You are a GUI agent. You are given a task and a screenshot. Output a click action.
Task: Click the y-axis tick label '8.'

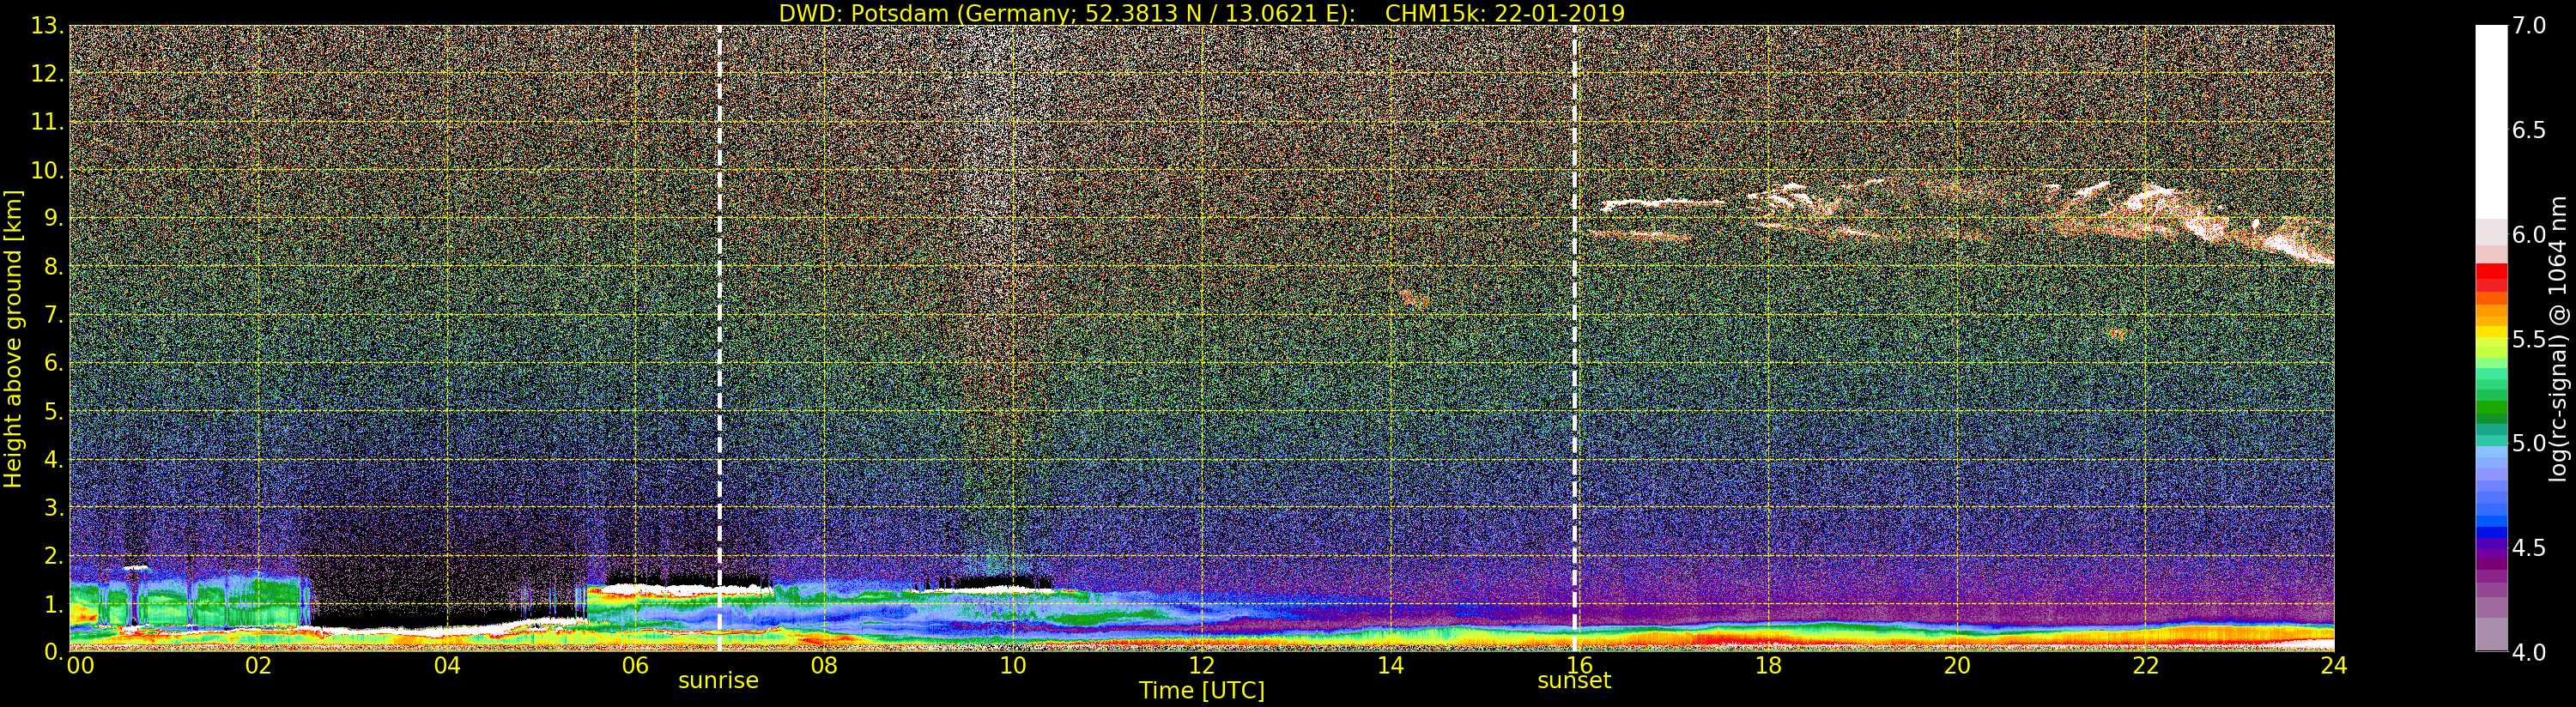53,267
